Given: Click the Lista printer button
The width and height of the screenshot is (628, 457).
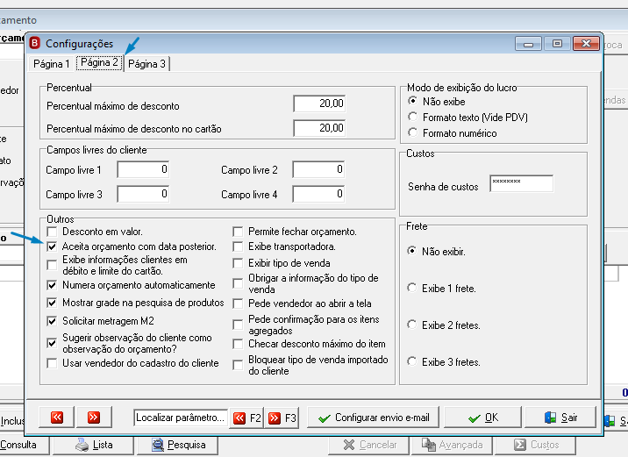Looking at the screenshot, I should click(93, 445).
